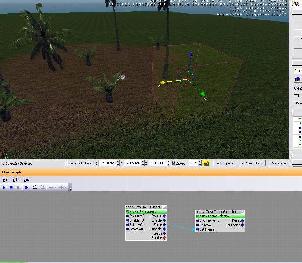Grab the yellow X axis gizmo arrow

[x=162, y=82]
